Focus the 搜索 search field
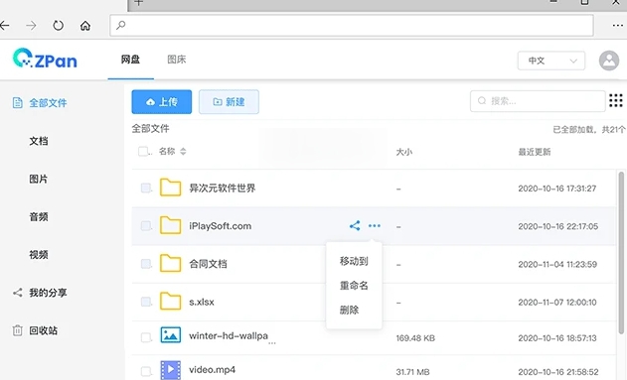Screen dimensions: 627x380 [x=538, y=101]
